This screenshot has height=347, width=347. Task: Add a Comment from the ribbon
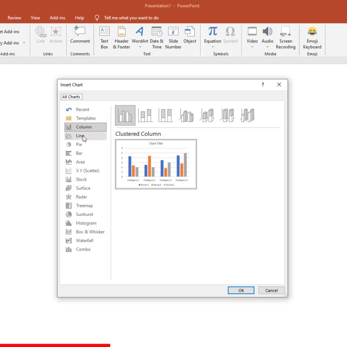[80, 35]
